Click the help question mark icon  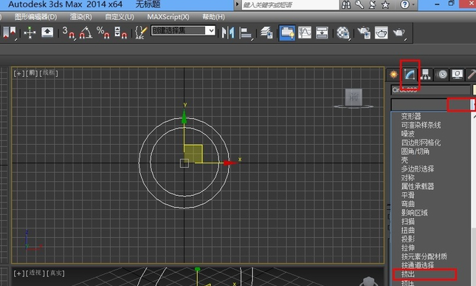pos(404,4)
